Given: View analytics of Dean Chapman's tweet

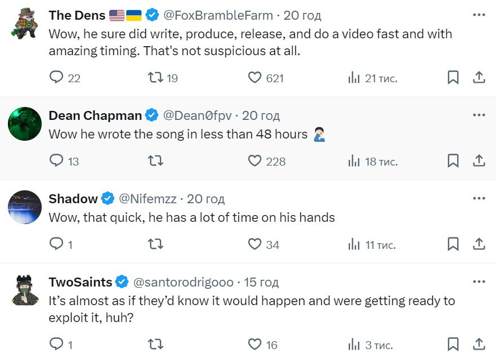Looking at the screenshot, I should tap(354, 161).
